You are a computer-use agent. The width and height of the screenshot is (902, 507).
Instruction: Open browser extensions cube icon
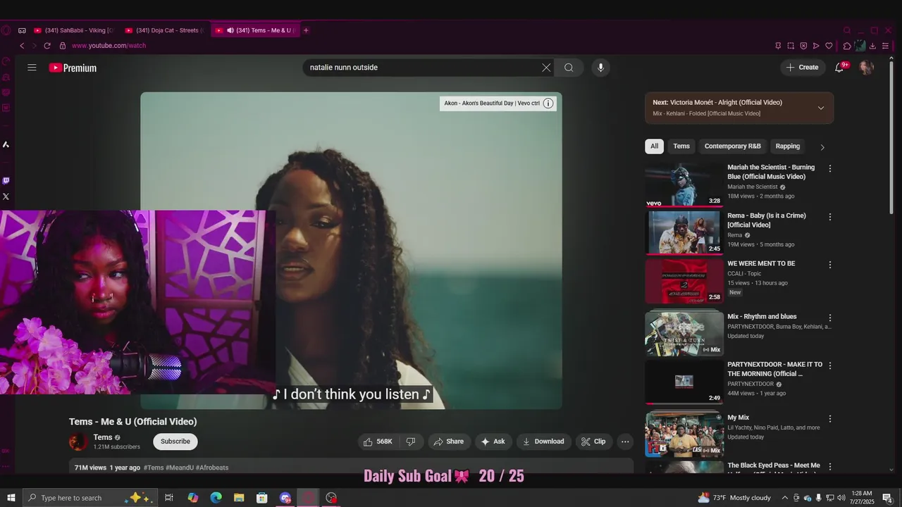847,46
